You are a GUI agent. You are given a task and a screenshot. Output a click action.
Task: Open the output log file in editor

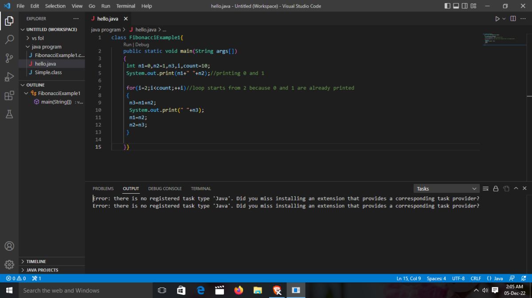506,188
